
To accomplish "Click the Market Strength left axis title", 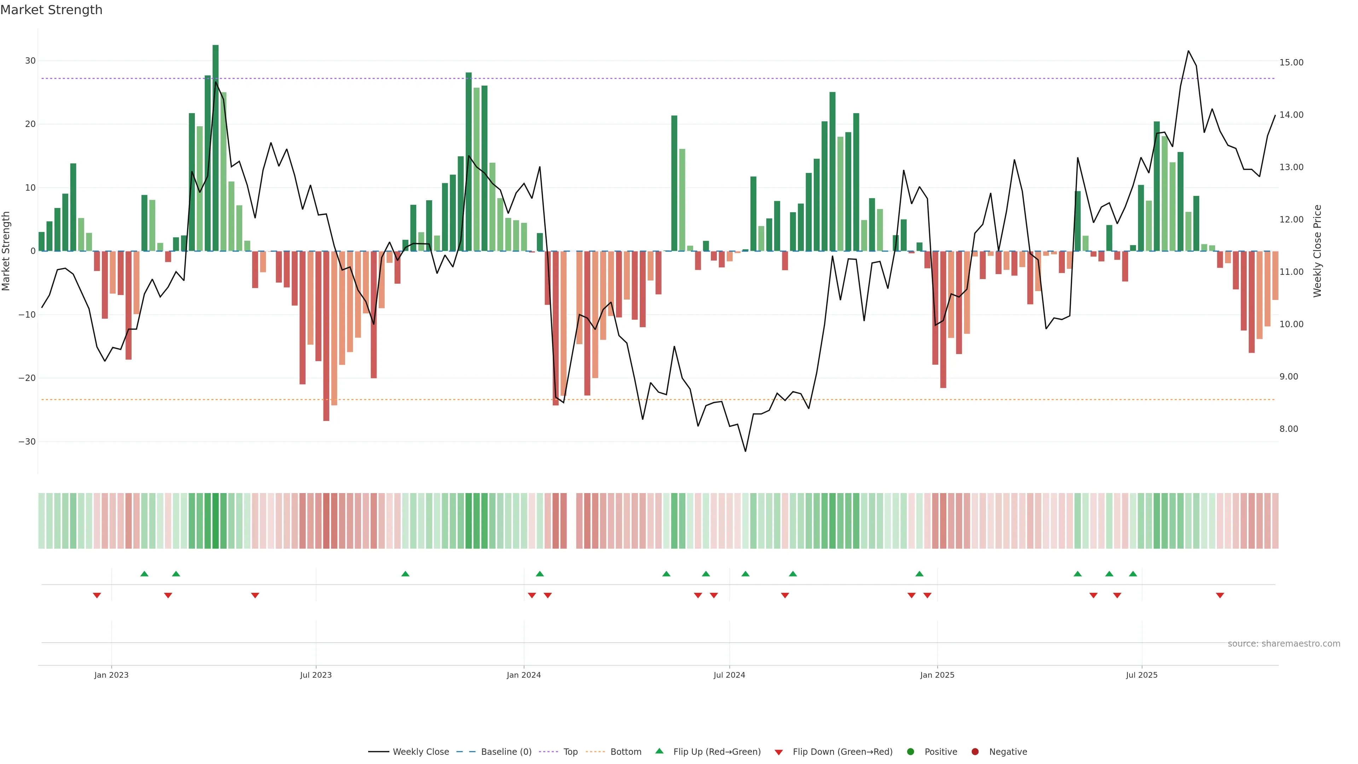I will (x=6, y=251).
